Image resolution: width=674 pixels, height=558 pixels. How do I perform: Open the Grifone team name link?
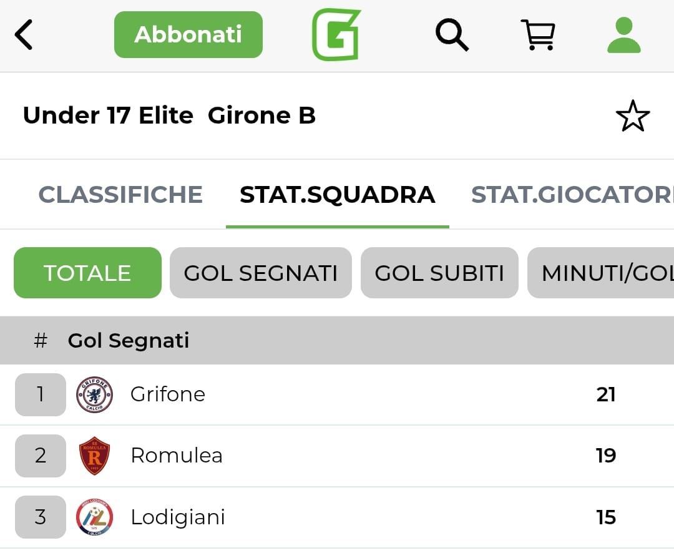pyautogui.click(x=168, y=394)
